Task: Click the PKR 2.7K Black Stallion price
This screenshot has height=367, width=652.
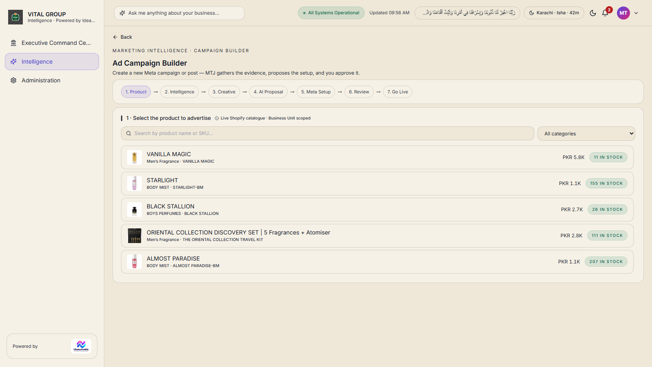Action: coord(572,210)
